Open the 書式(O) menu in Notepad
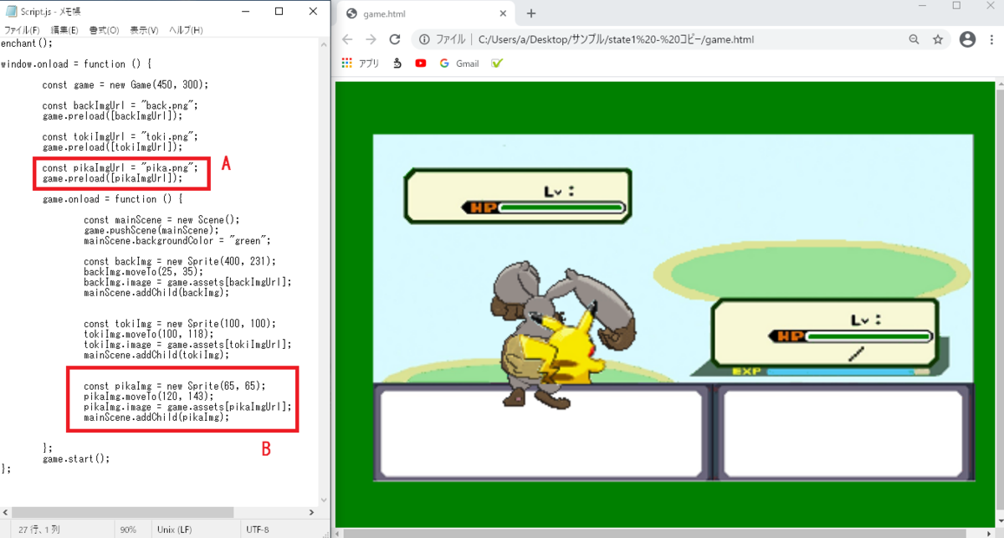Screen dimensions: 1004x538 pos(105,30)
